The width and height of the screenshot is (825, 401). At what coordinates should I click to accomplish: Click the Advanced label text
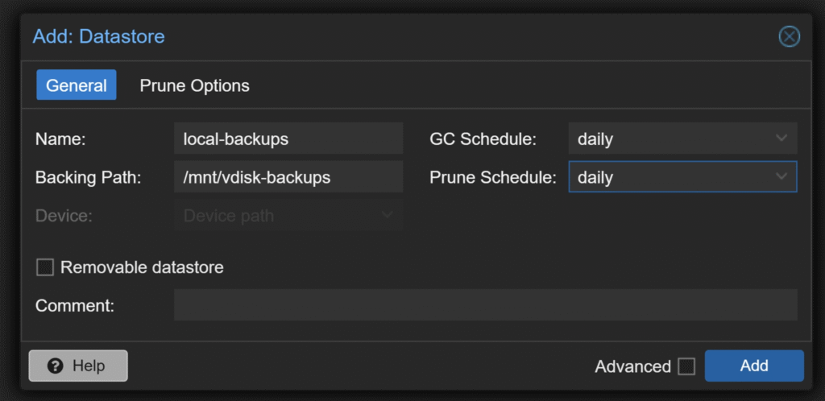point(633,366)
